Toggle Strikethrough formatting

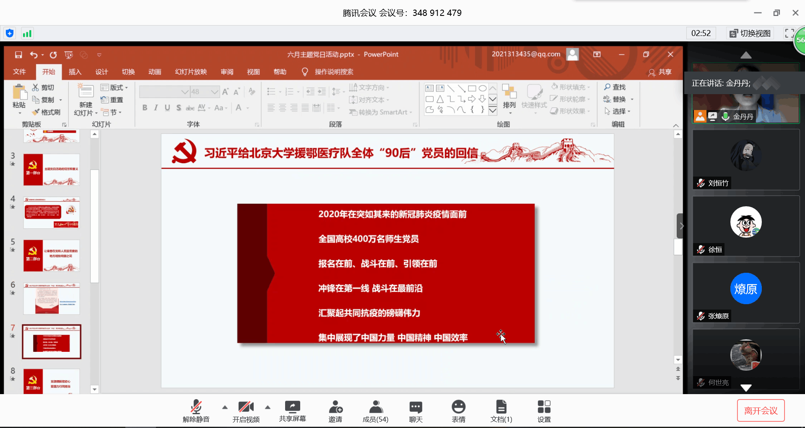[x=190, y=108]
